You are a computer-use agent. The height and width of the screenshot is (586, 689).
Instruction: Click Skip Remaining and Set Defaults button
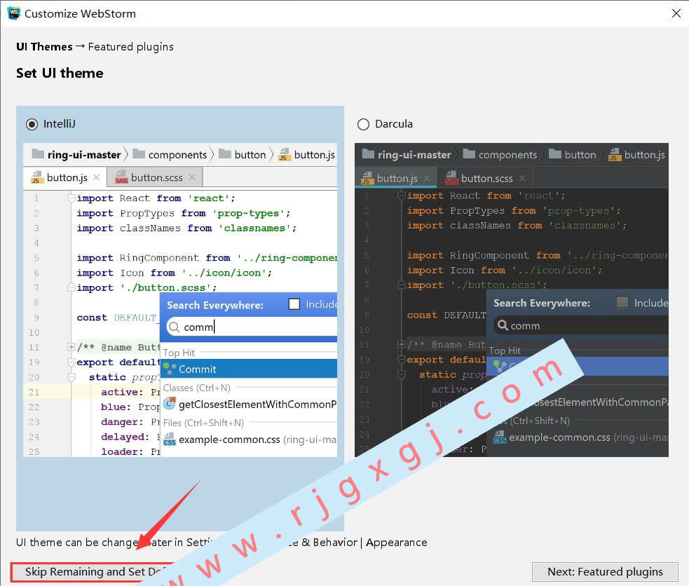tap(94, 571)
